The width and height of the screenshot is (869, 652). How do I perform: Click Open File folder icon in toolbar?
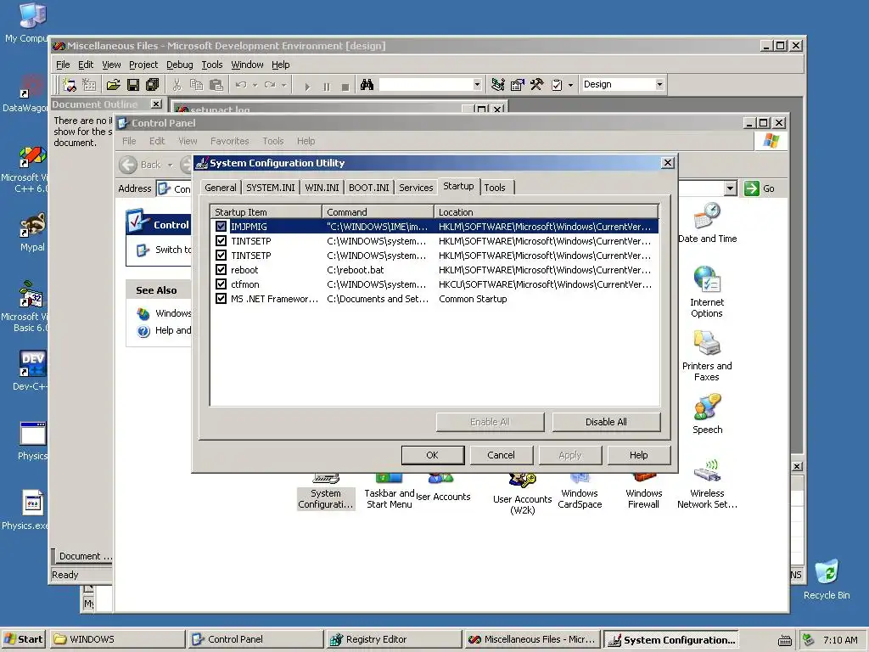pos(113,85)
